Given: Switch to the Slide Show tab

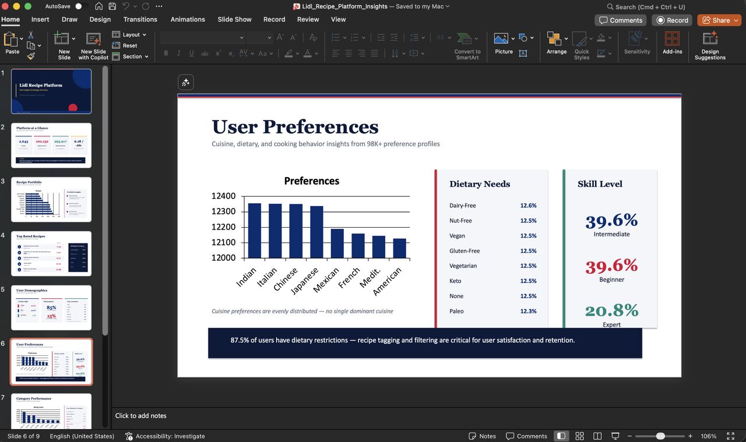Looking at the screenshot, I should (x=234, y=19).
